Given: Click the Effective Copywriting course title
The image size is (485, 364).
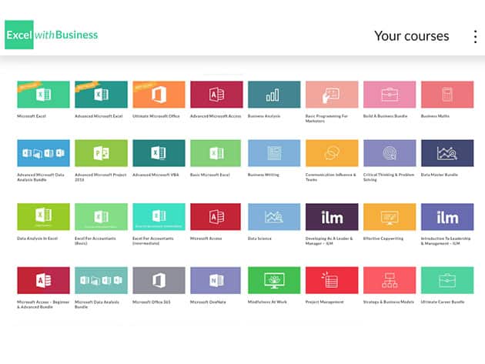Looking at the screenshot, I should click(383, 239).
